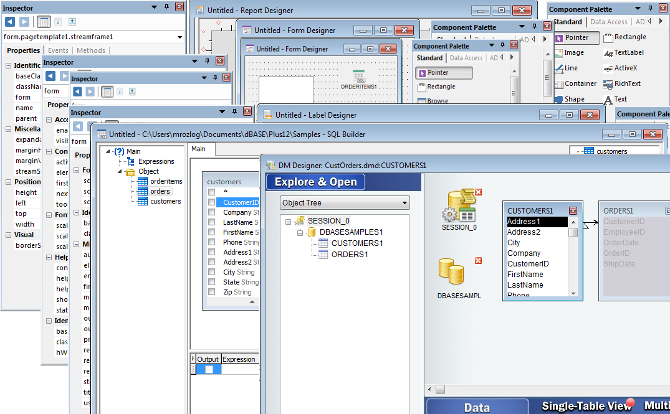
Task: Remove DBASESAMPL object via its red X
Action: (x=478, y=260)
